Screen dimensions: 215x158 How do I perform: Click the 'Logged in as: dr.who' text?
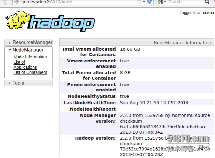click(197, 13)
